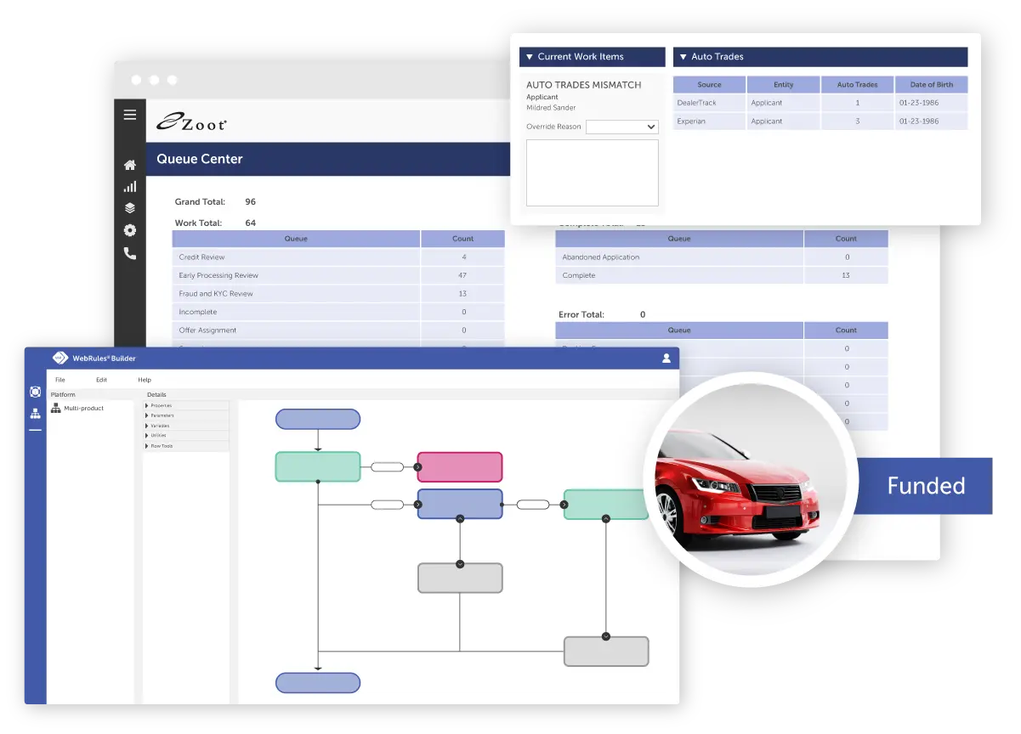Select the gray node below the blue node

pyautogui.click(x=460, y=578)
